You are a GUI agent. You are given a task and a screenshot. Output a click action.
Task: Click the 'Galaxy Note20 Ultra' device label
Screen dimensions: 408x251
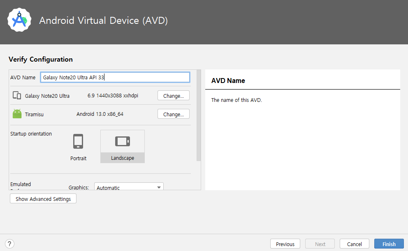click(47, 96)
